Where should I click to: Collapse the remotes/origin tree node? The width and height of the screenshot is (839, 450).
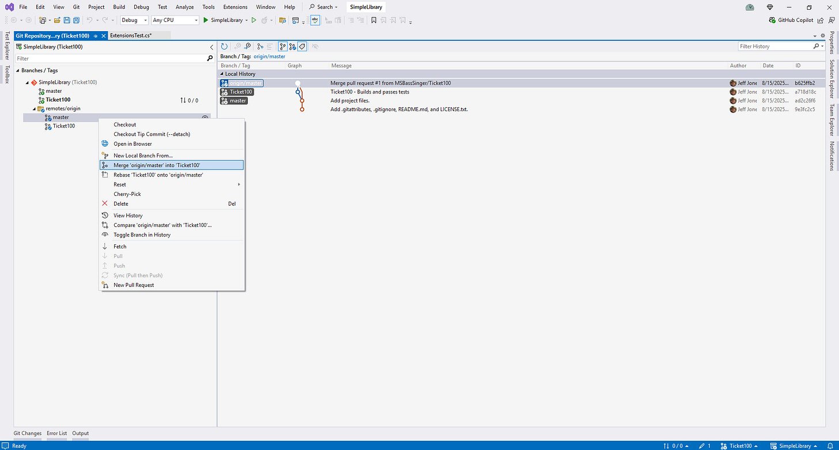point(34,108)
